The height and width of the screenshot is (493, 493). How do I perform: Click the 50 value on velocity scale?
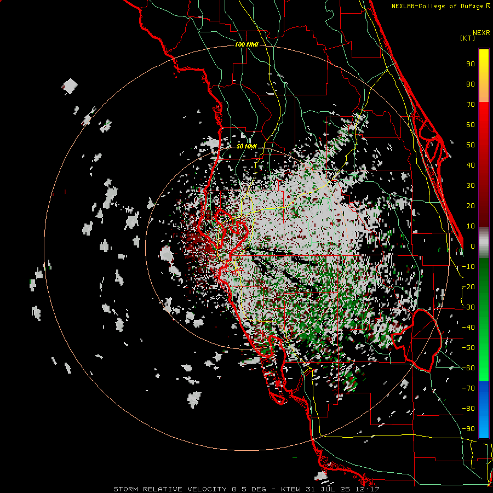[x=471, y=145]
